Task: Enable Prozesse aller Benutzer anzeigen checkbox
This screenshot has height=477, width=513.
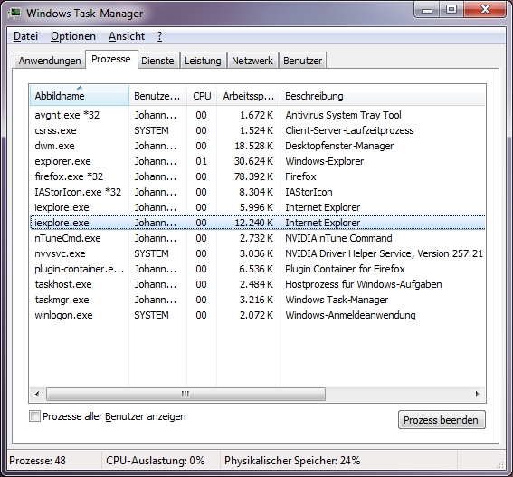Action: 34,416
